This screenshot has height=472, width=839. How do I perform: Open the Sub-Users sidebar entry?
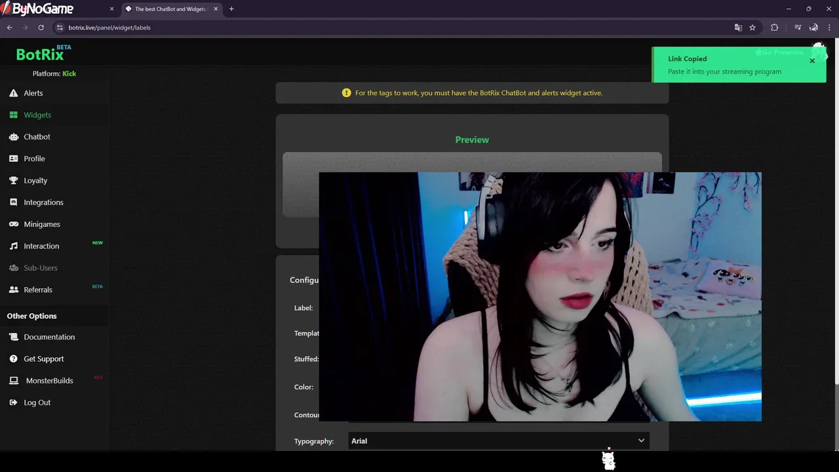click(41, 267)
